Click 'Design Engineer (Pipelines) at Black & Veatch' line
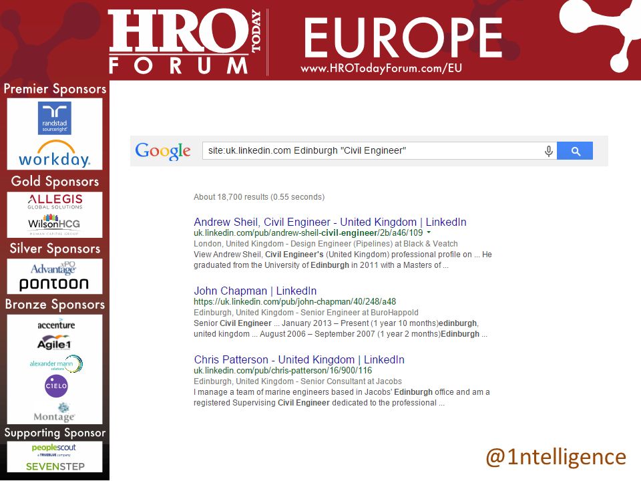 [x=374, y=244]
